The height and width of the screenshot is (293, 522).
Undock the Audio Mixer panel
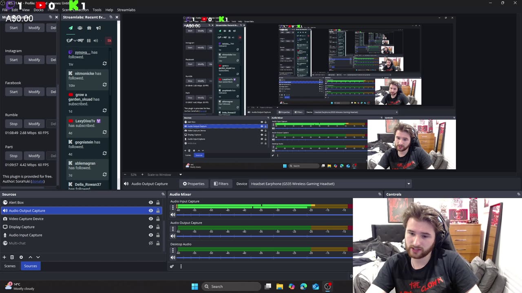click(x=380, y=195)
